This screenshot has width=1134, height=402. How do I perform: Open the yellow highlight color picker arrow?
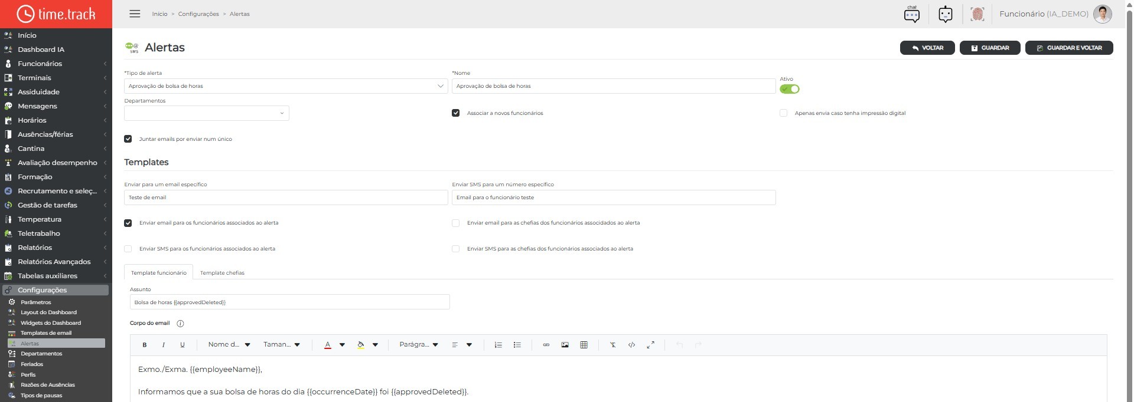375,345
